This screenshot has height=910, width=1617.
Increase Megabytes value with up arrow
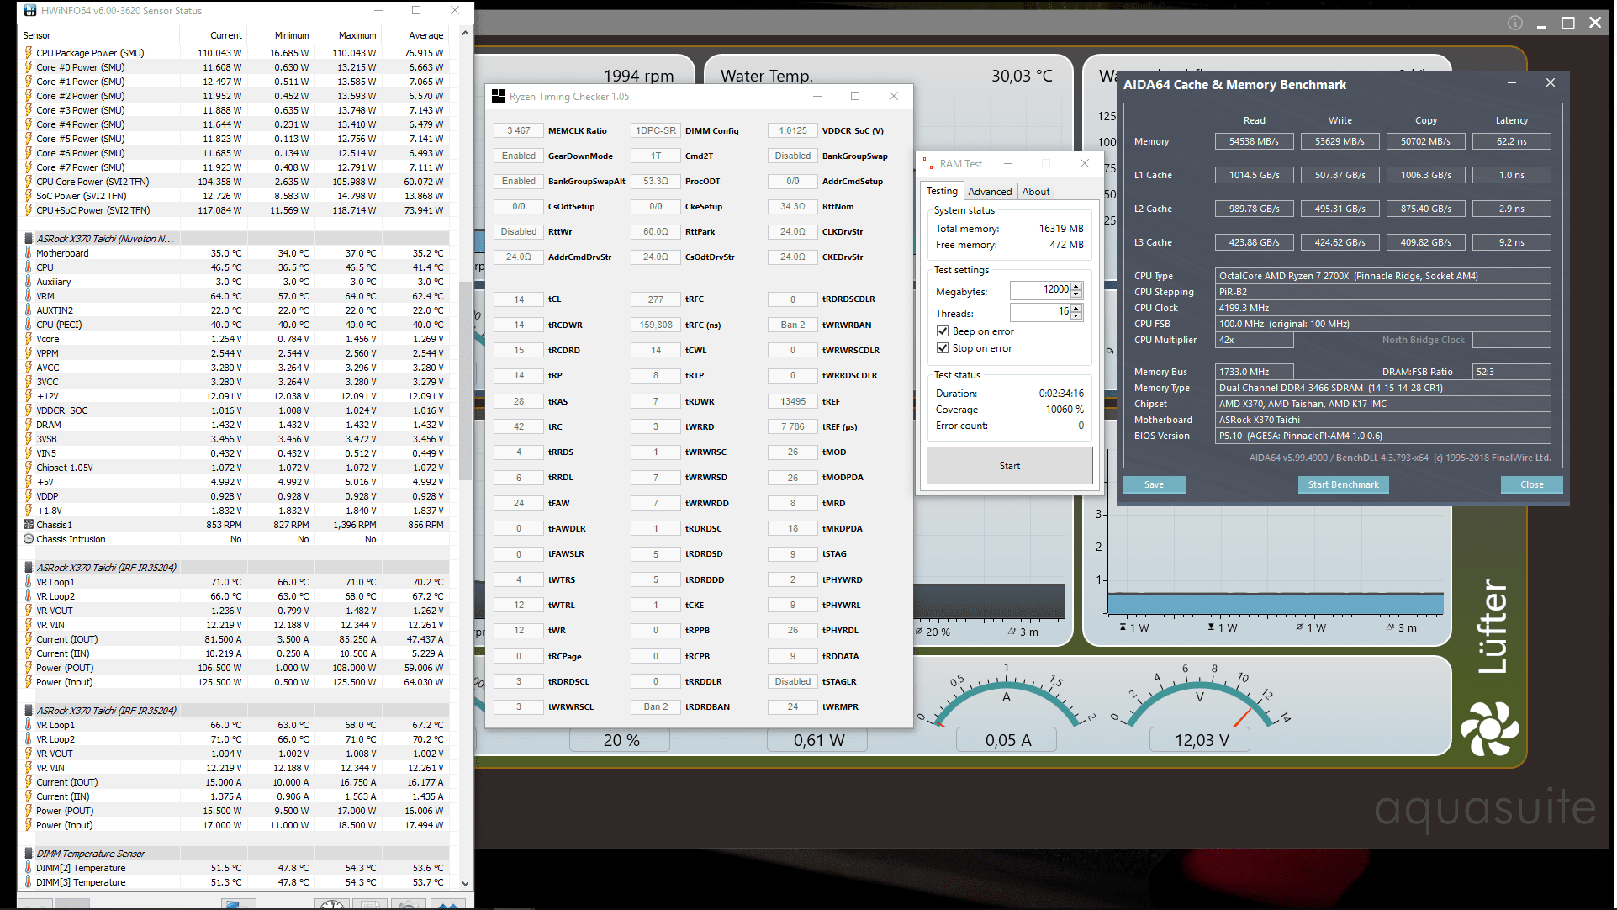[1076, 287]
